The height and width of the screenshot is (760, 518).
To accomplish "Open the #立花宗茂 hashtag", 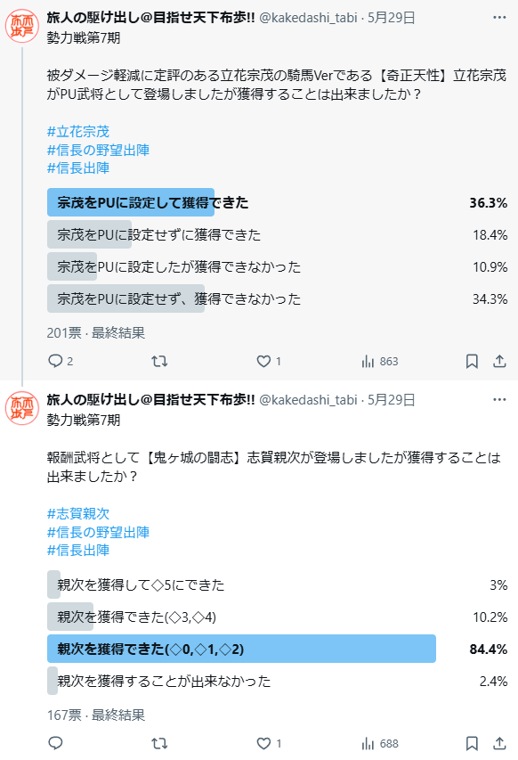I will [78, 131].
